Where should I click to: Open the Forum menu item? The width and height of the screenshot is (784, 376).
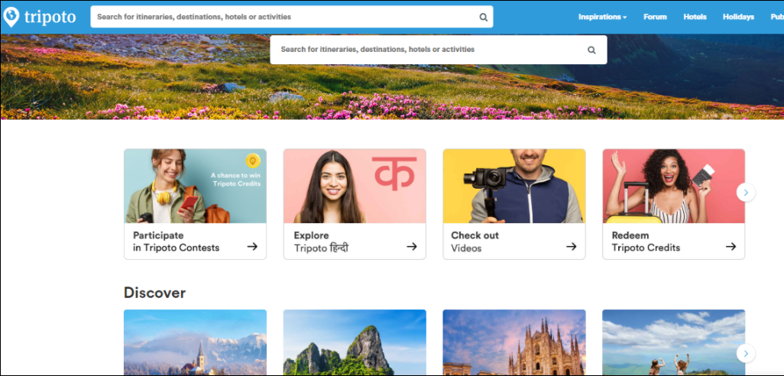[x=655, y=17]
